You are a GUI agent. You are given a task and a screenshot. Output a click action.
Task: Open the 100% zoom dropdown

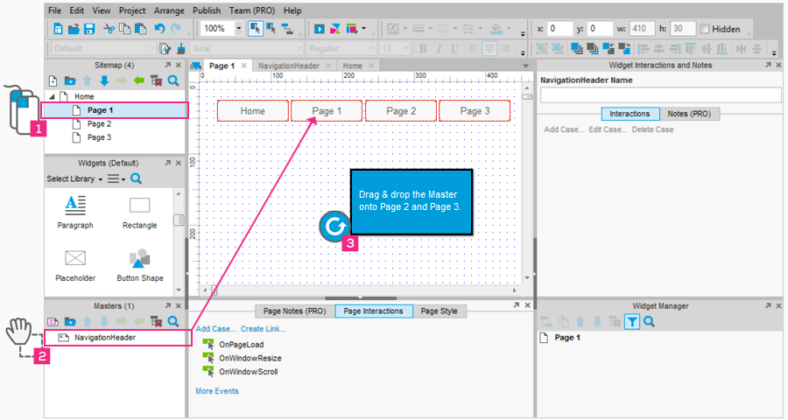239,29
